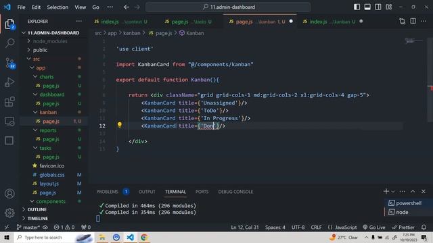Click the 11.admin-dashboard command center search
Image resolution: width=433 pixels, height=243 pixels.
tap(228, 7)
